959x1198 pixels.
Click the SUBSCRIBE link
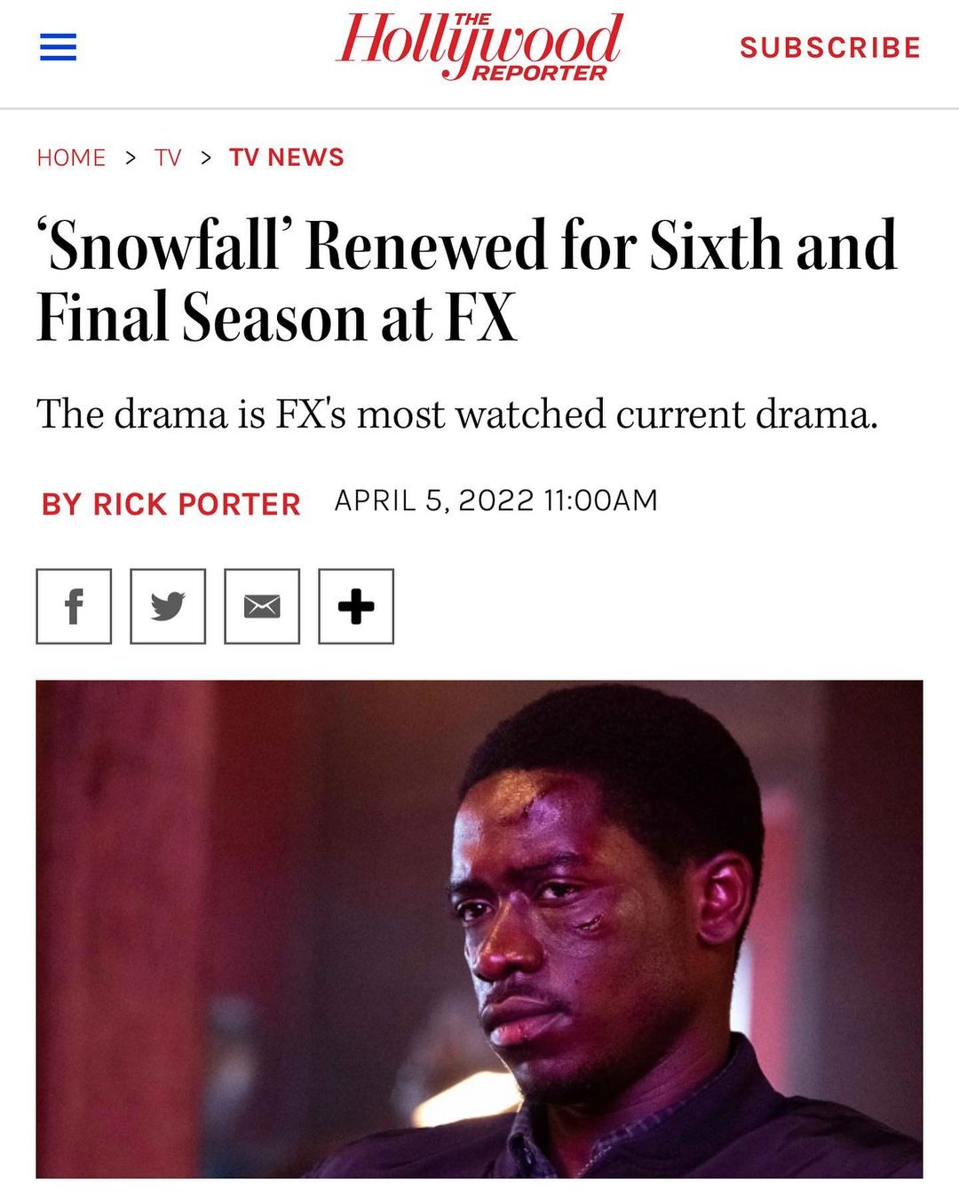click(830, 47)
